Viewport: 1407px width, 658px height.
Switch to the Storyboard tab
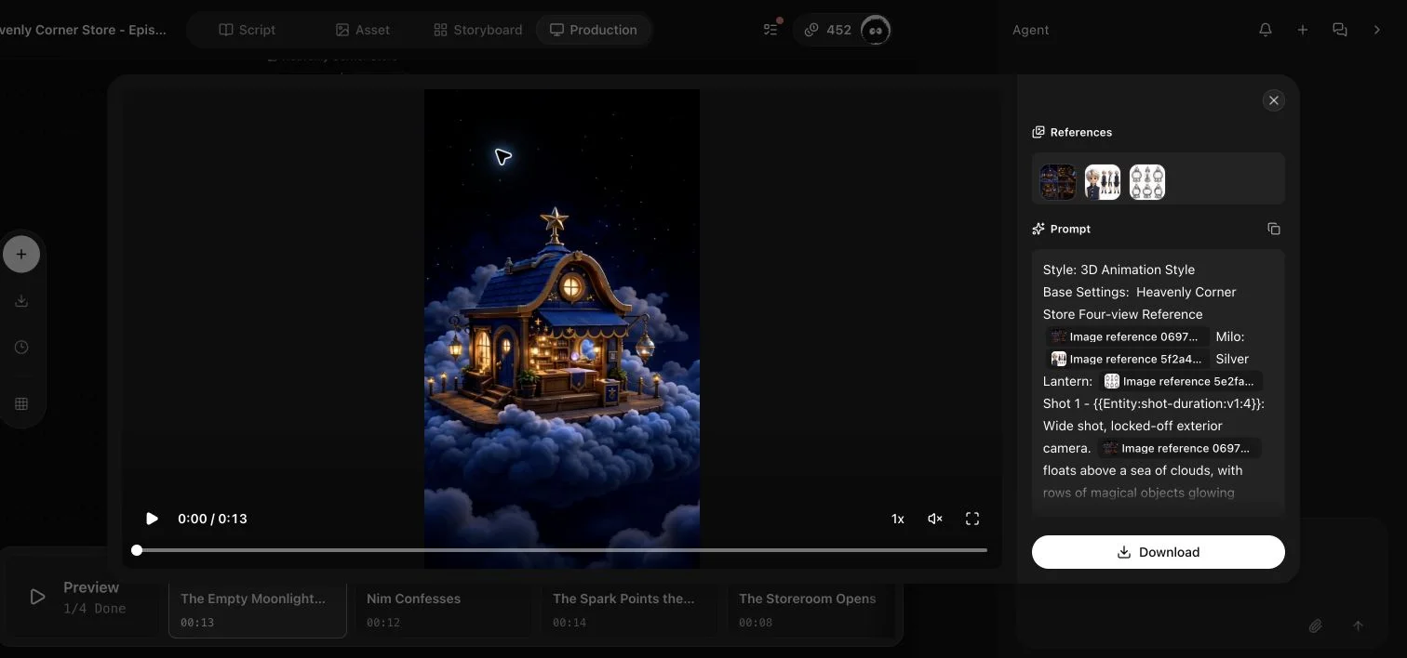click(x=477, y=30)
